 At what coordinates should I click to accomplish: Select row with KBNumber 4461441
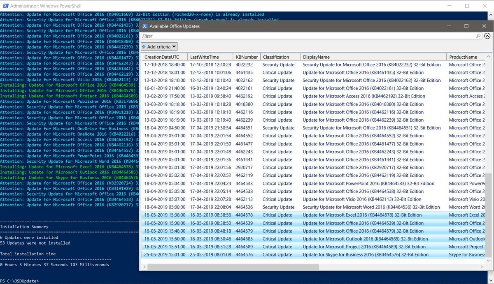tap(314, 160)
